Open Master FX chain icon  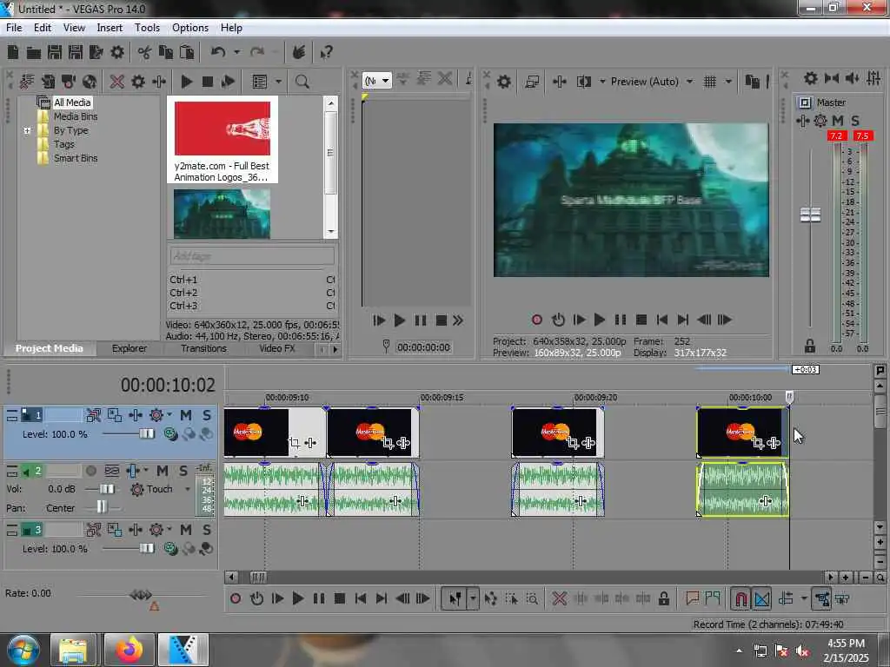pyautogui.click(x=802, y=121)
